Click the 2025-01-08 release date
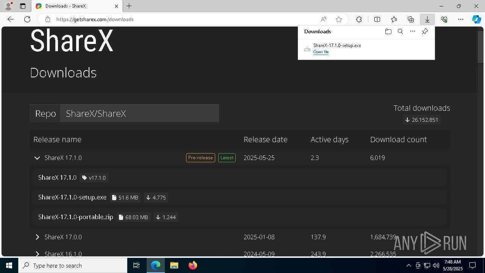The height and width of the screenshot is (273, 485). [x=259, y=237]
